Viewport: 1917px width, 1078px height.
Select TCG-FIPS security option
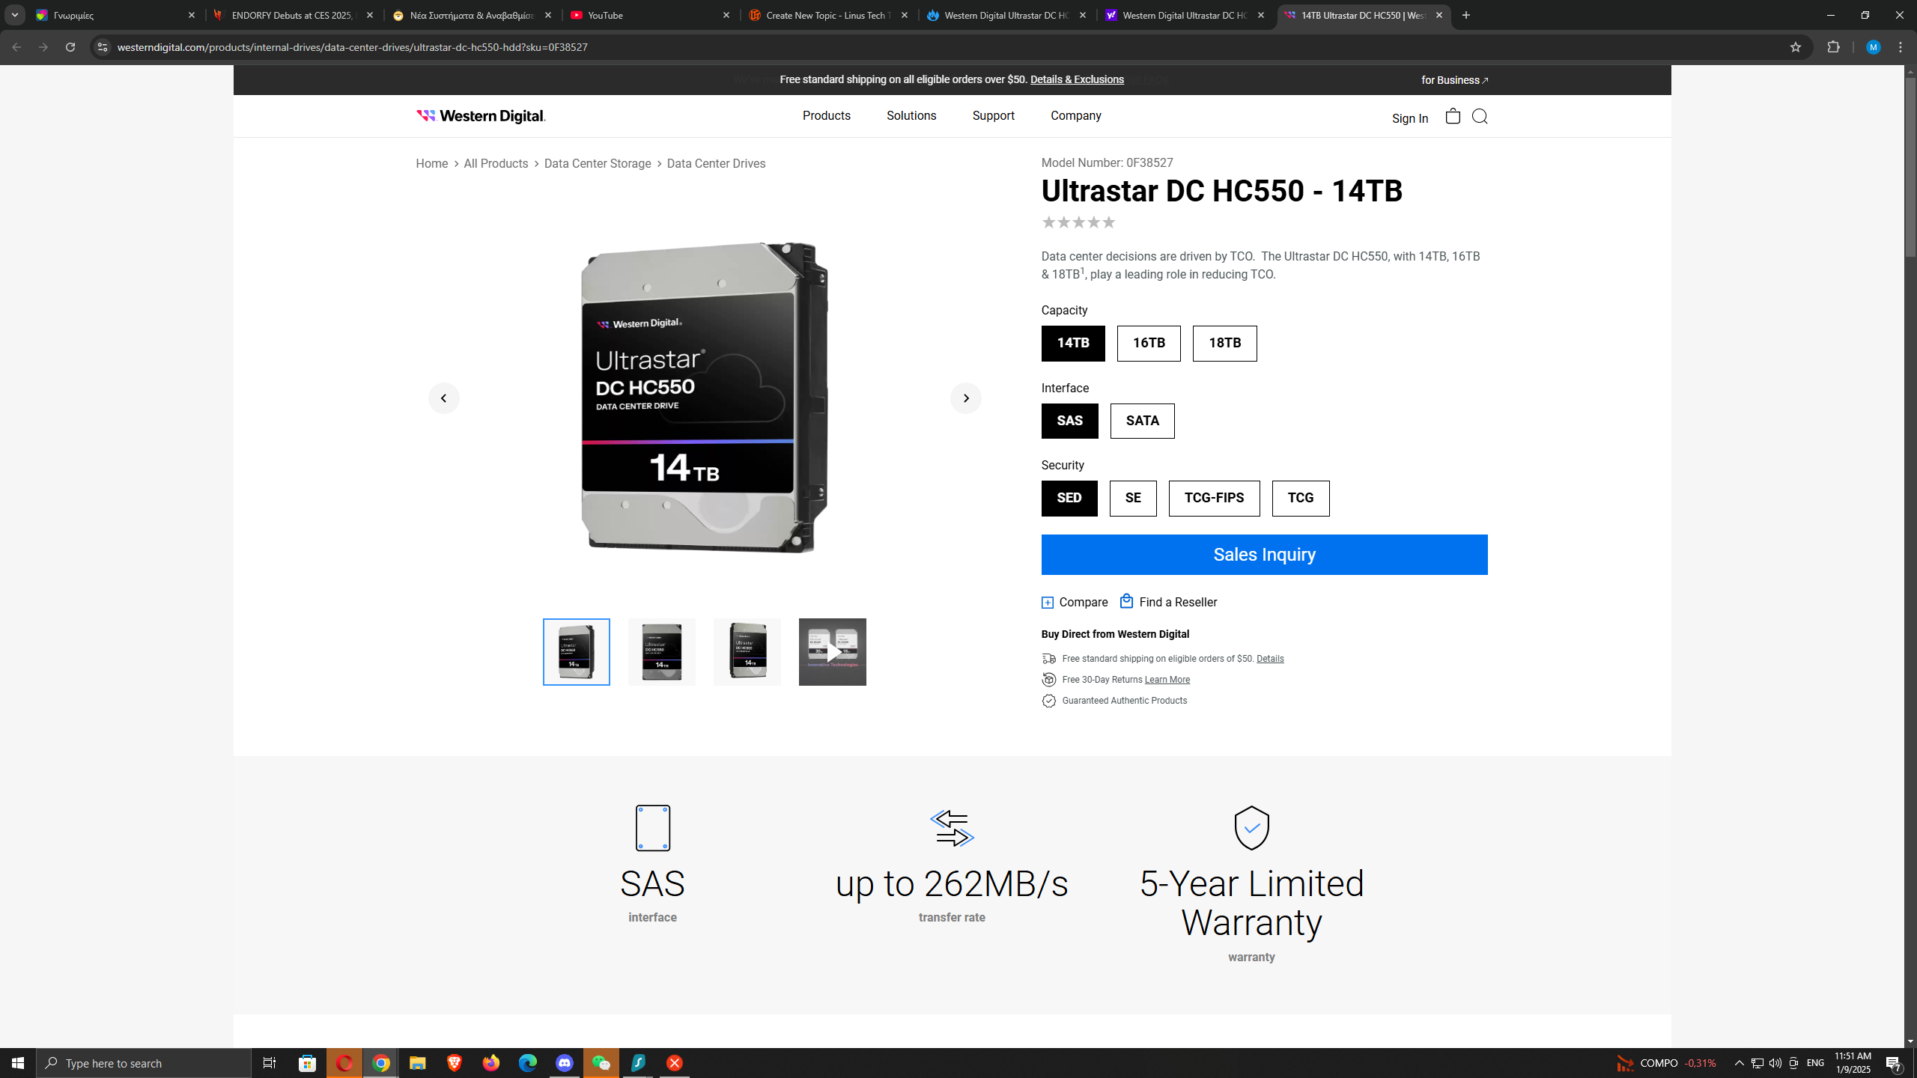click(1215, 499)
